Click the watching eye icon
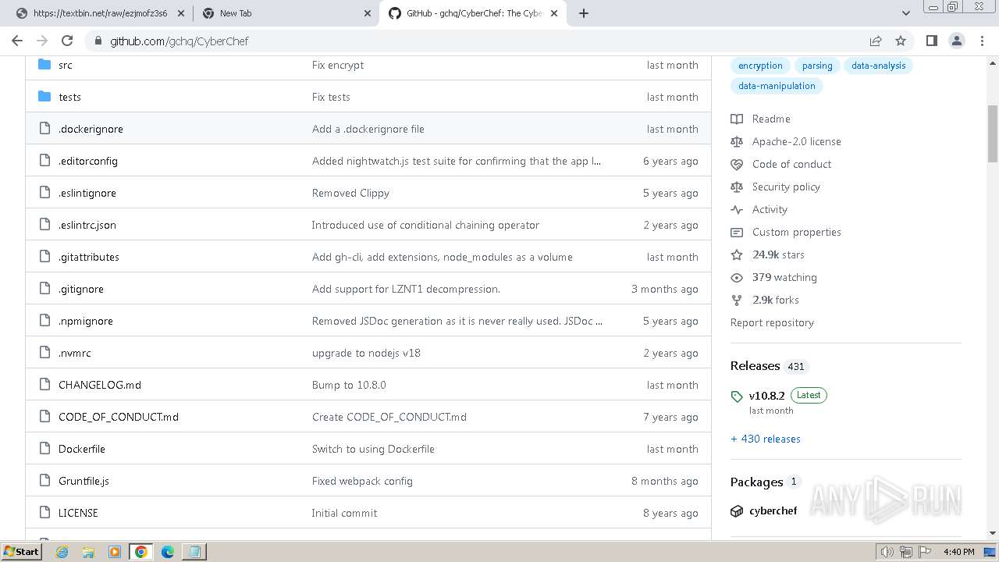The image size is (999, 562). (x=737, y=277)
